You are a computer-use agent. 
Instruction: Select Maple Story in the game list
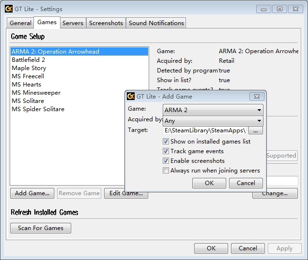point(79,68)
